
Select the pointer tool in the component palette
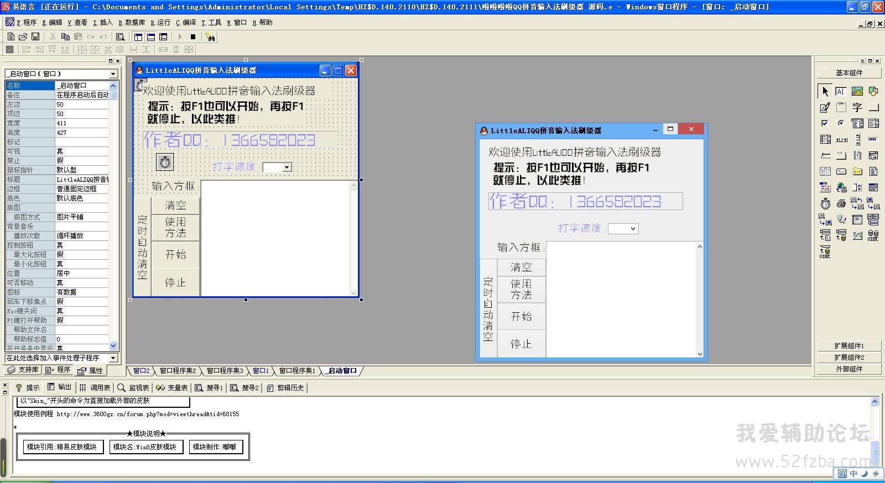[825, 91]
